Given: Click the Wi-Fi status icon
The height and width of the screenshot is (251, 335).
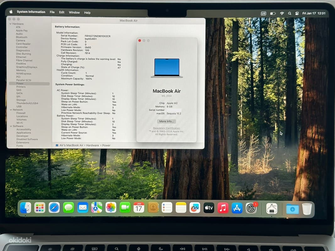Looking at the screenshot, I should pyautogui.click(x=282, y=13).
